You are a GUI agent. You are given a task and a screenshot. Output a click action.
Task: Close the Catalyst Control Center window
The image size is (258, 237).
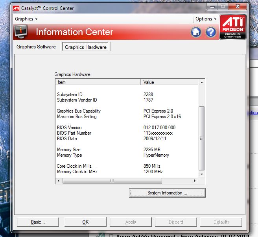(x=238, y=6)
